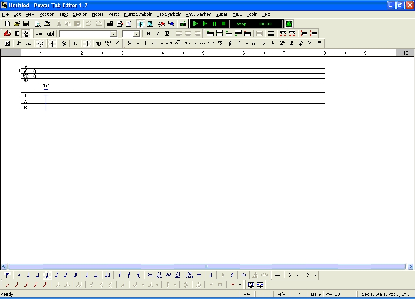Image resolution: width=415 pixels, height=299 pixels.
Task: Toggle underline text formatting
Action: [167, 34]
